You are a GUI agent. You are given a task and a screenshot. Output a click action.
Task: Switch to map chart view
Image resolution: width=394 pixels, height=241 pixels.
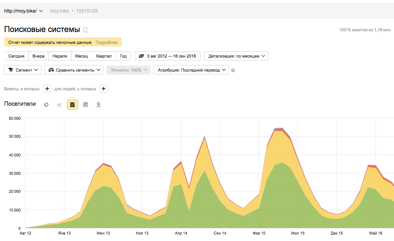coord(98,105)
